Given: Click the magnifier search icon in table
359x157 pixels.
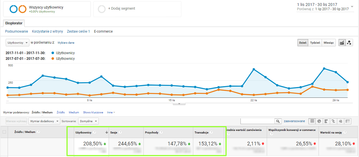Looking at the screenshot, I should click(278, 121).
